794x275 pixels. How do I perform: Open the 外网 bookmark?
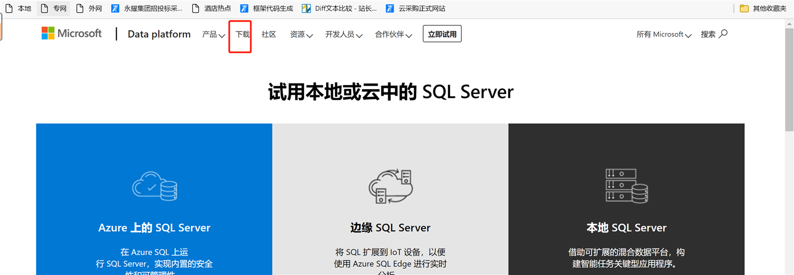coord(89,8)
